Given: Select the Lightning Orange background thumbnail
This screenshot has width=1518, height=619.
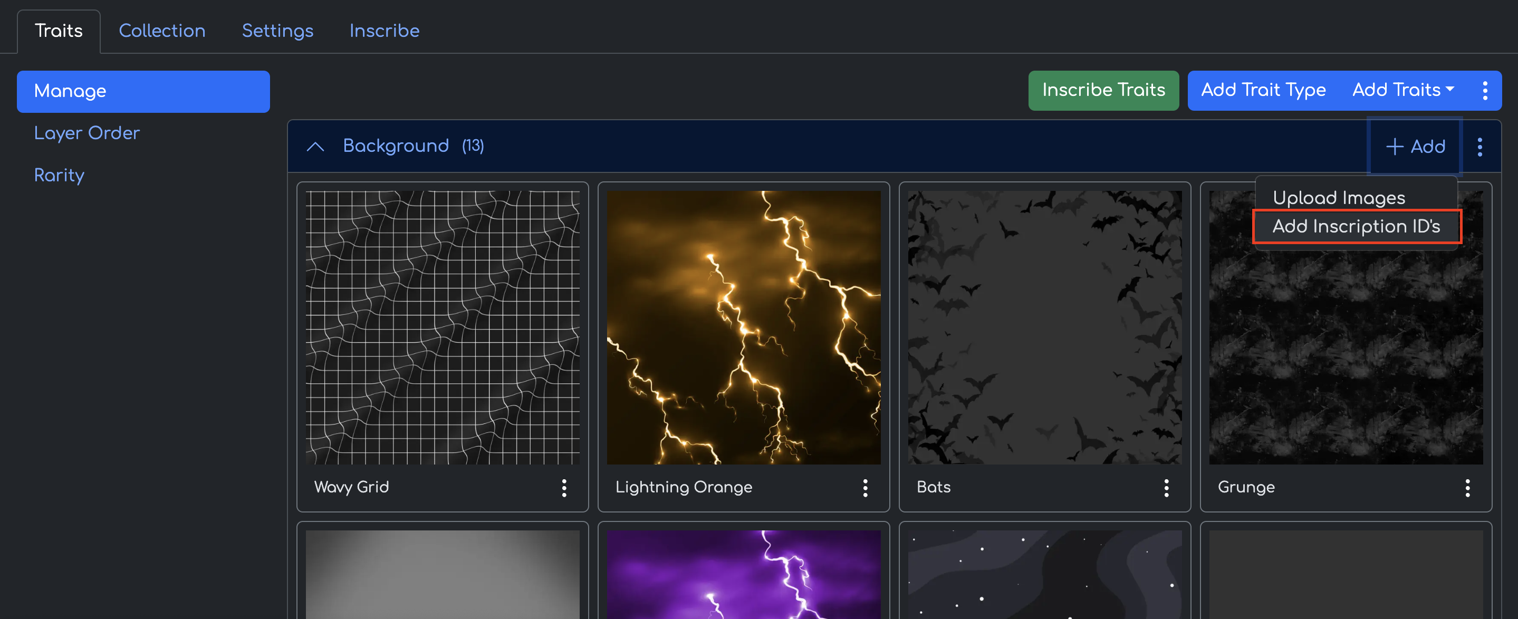Looking at the screenshot, I should (744, 327).
